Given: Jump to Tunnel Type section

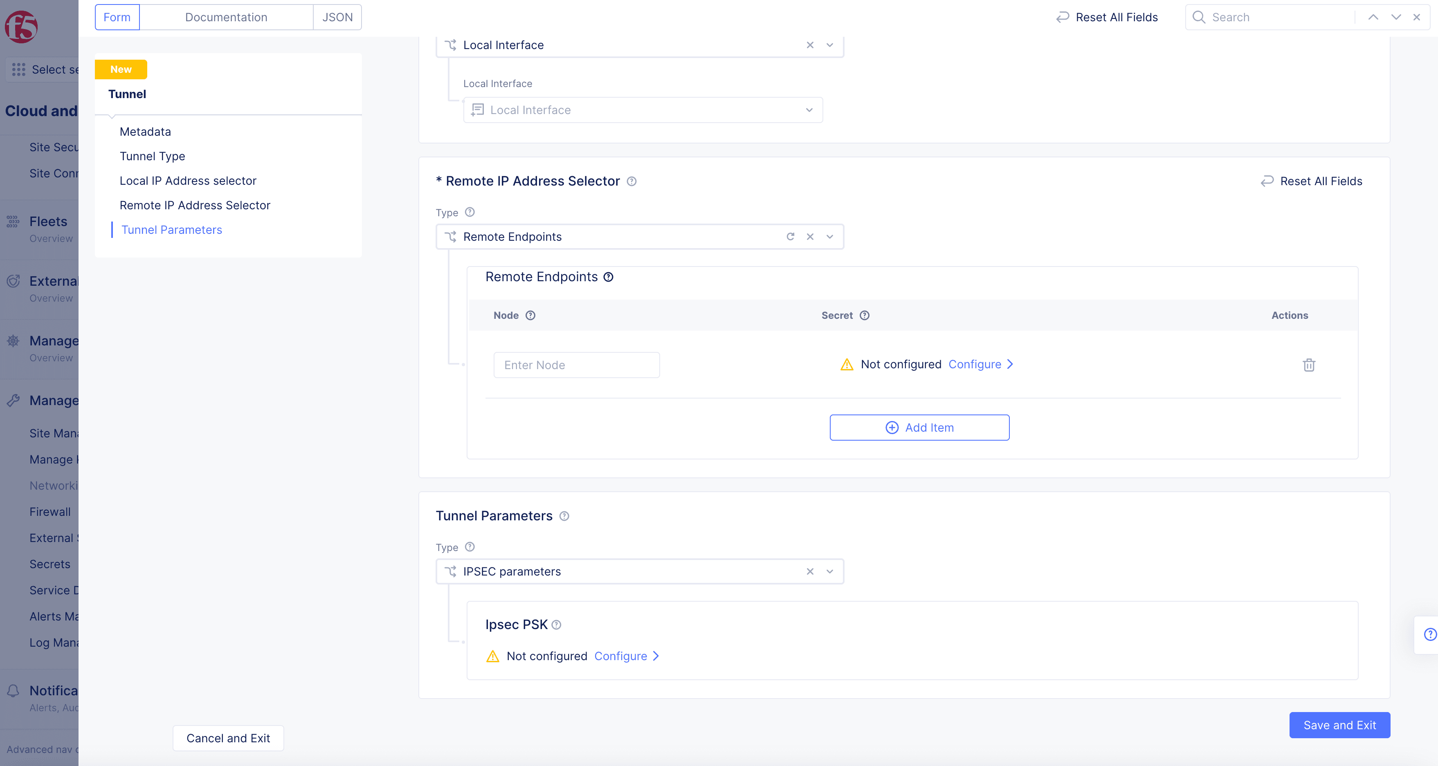Looking at the screenshot, I should point(153,156).
